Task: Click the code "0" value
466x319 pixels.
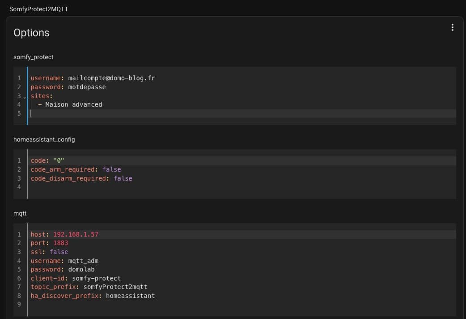Action: click(59, 160)
